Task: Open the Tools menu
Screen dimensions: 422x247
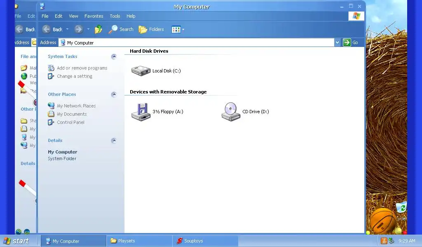Action: click(x=115, y=16)
